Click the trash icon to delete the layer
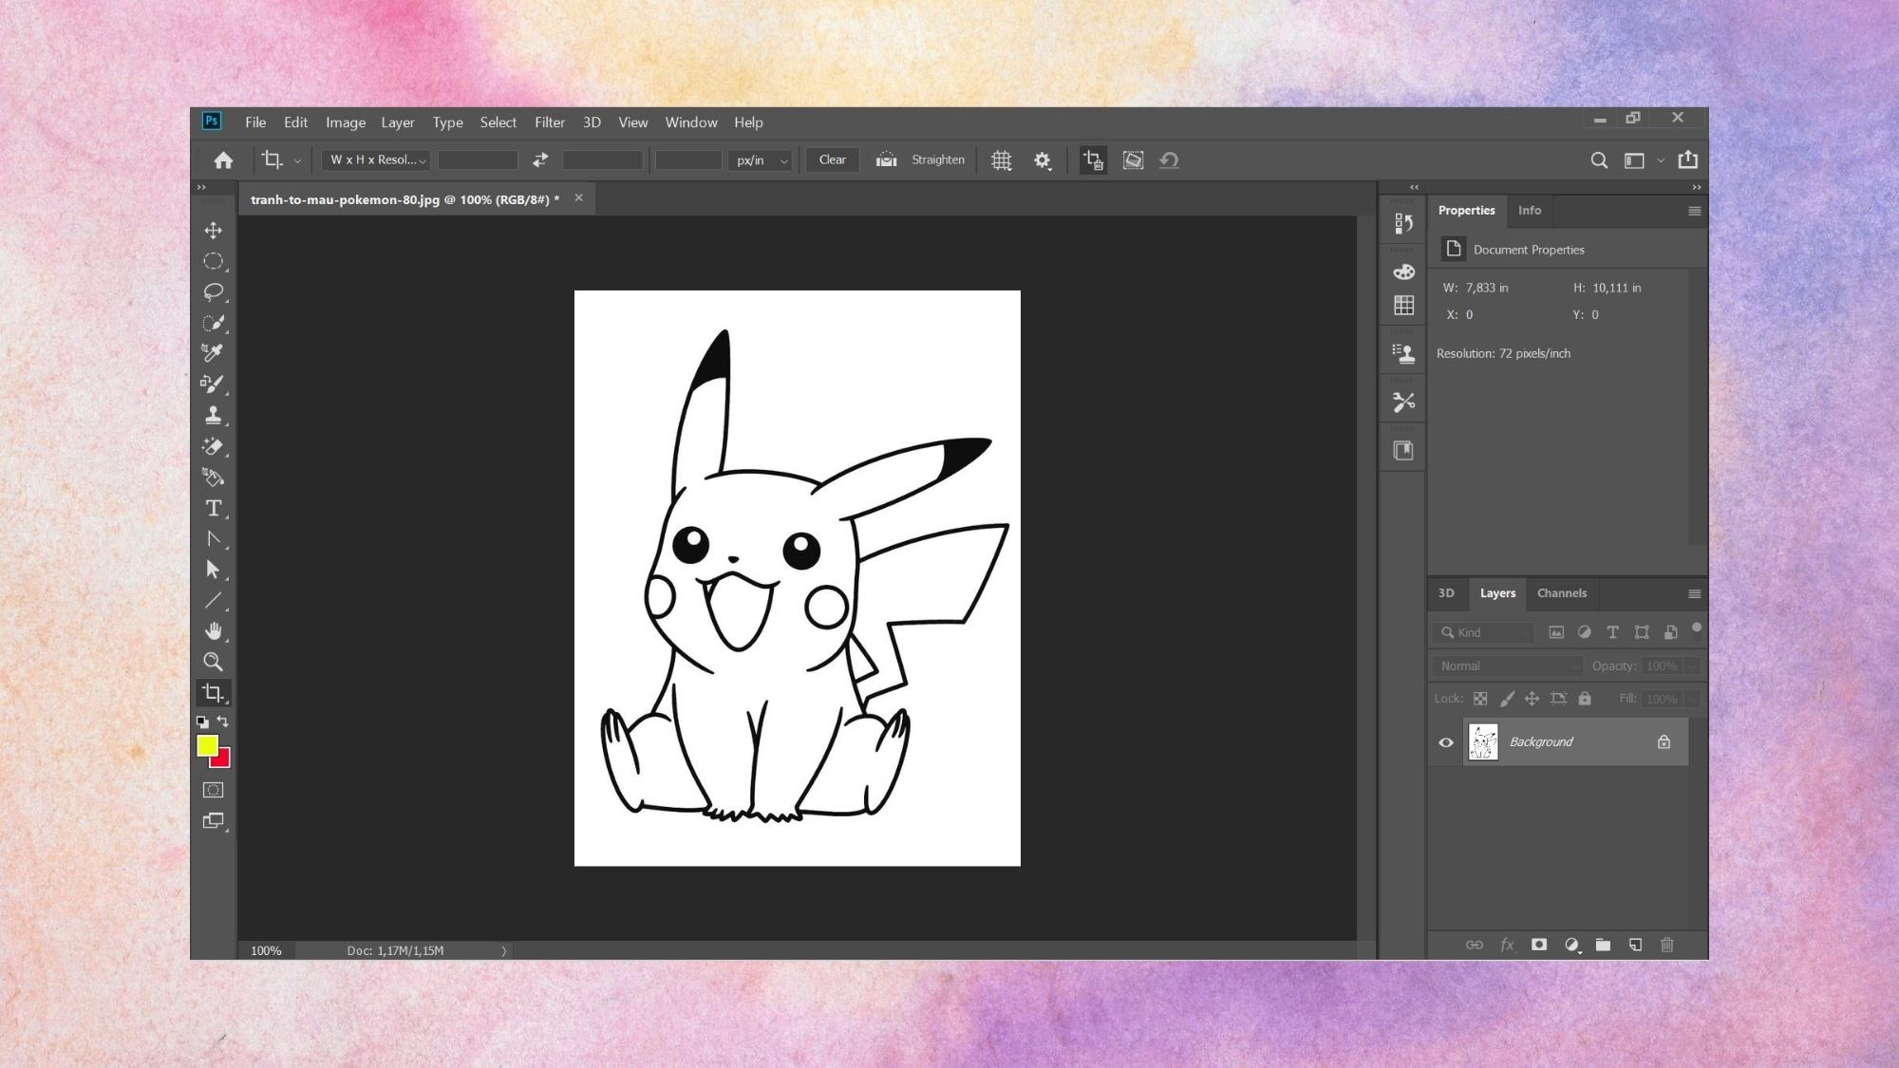The height and width of the screenshot is (1068, 1899). click(1666, 945)
